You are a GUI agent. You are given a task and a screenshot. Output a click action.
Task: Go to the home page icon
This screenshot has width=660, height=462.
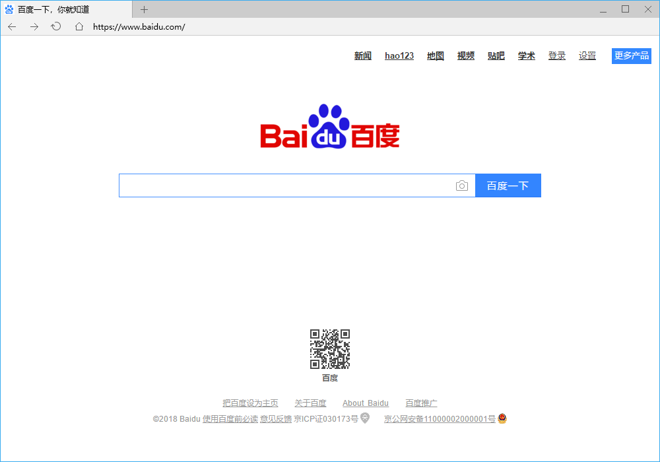coord(79,27)
